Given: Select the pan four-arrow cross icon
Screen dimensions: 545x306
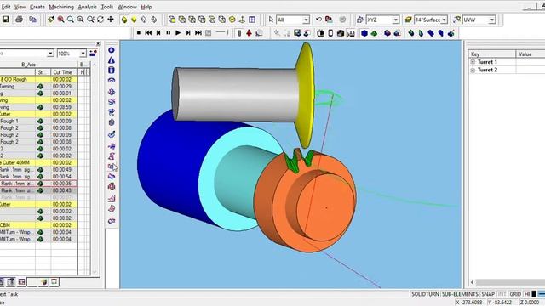Looking at the screenshot, I should click(111, 20).
